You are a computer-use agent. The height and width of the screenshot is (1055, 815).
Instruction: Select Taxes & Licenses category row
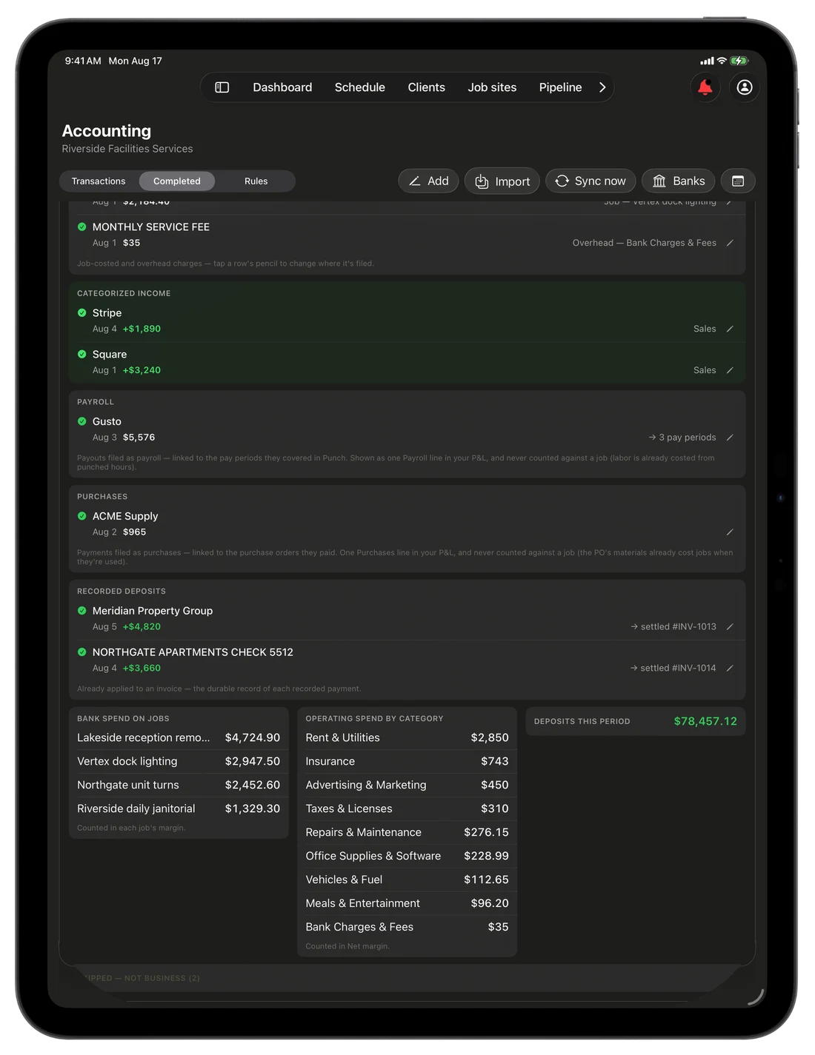tap(407, 808)
